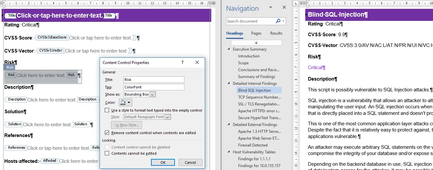Click the opening Title control tag
Viewport: 433px width, 170px height.
(x=11, y=16)
